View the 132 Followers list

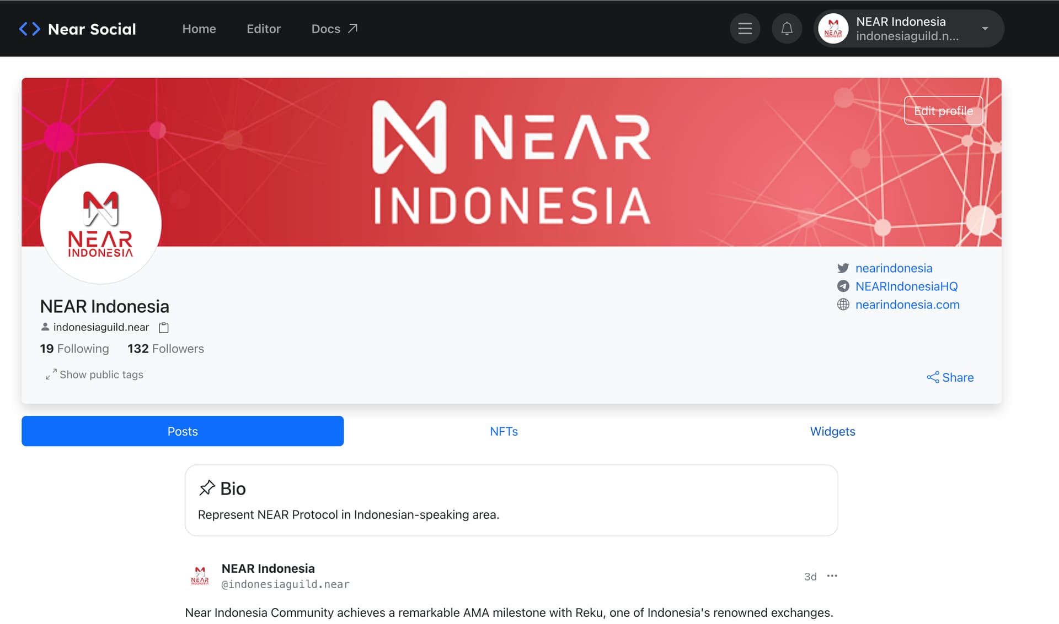(165, 349)
